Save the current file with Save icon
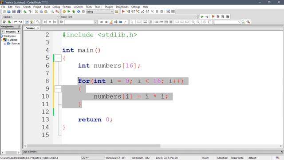The image size is (284, 160). coord(14,12)
